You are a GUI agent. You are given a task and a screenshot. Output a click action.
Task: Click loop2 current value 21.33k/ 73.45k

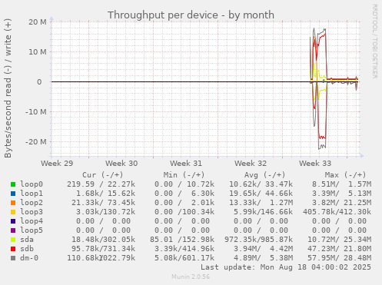(x=103, y=203)
